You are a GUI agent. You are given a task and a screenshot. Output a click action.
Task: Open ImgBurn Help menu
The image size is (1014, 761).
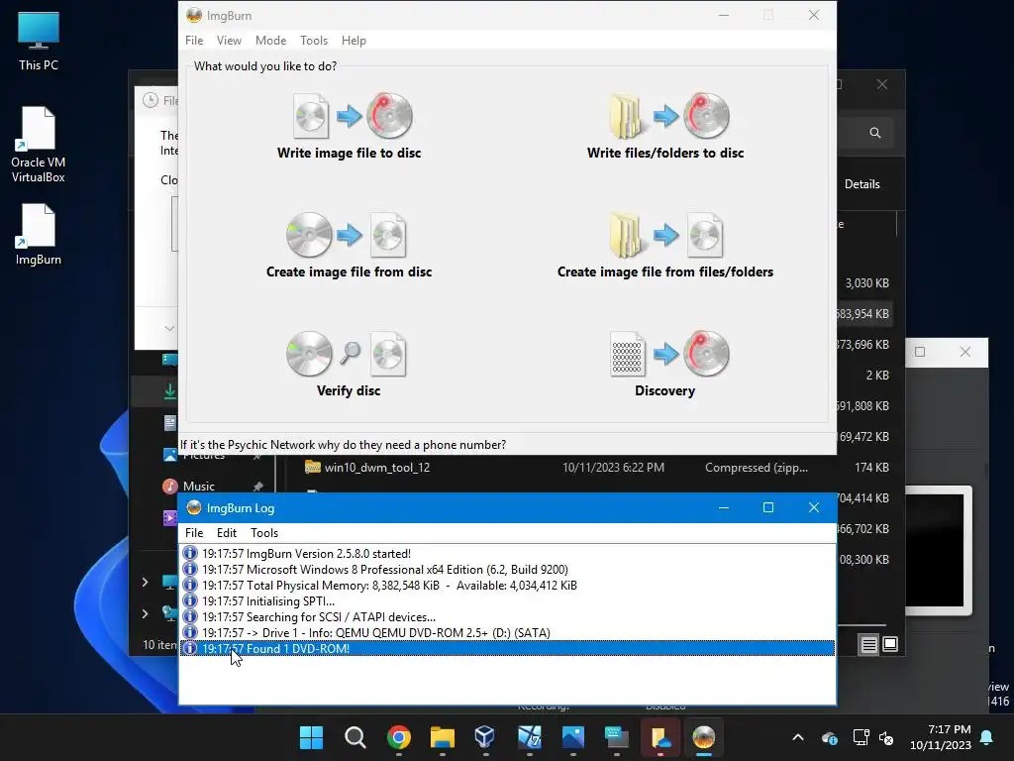pos(354,40)
